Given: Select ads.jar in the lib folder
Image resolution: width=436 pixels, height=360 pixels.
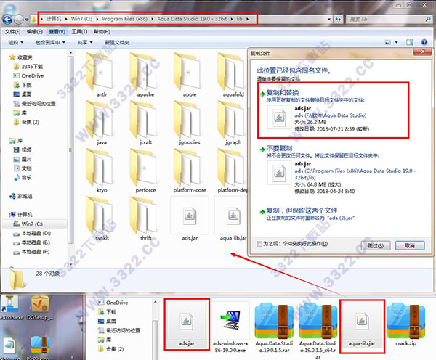Looking at the screenshot, I should 190,218.
